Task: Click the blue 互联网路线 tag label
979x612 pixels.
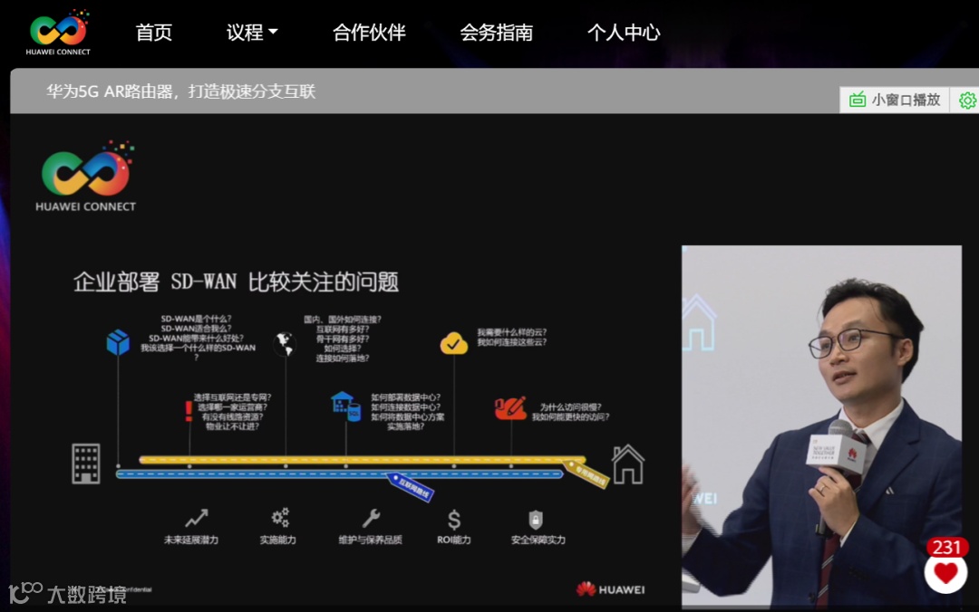Action: click(x=411, y=486)
